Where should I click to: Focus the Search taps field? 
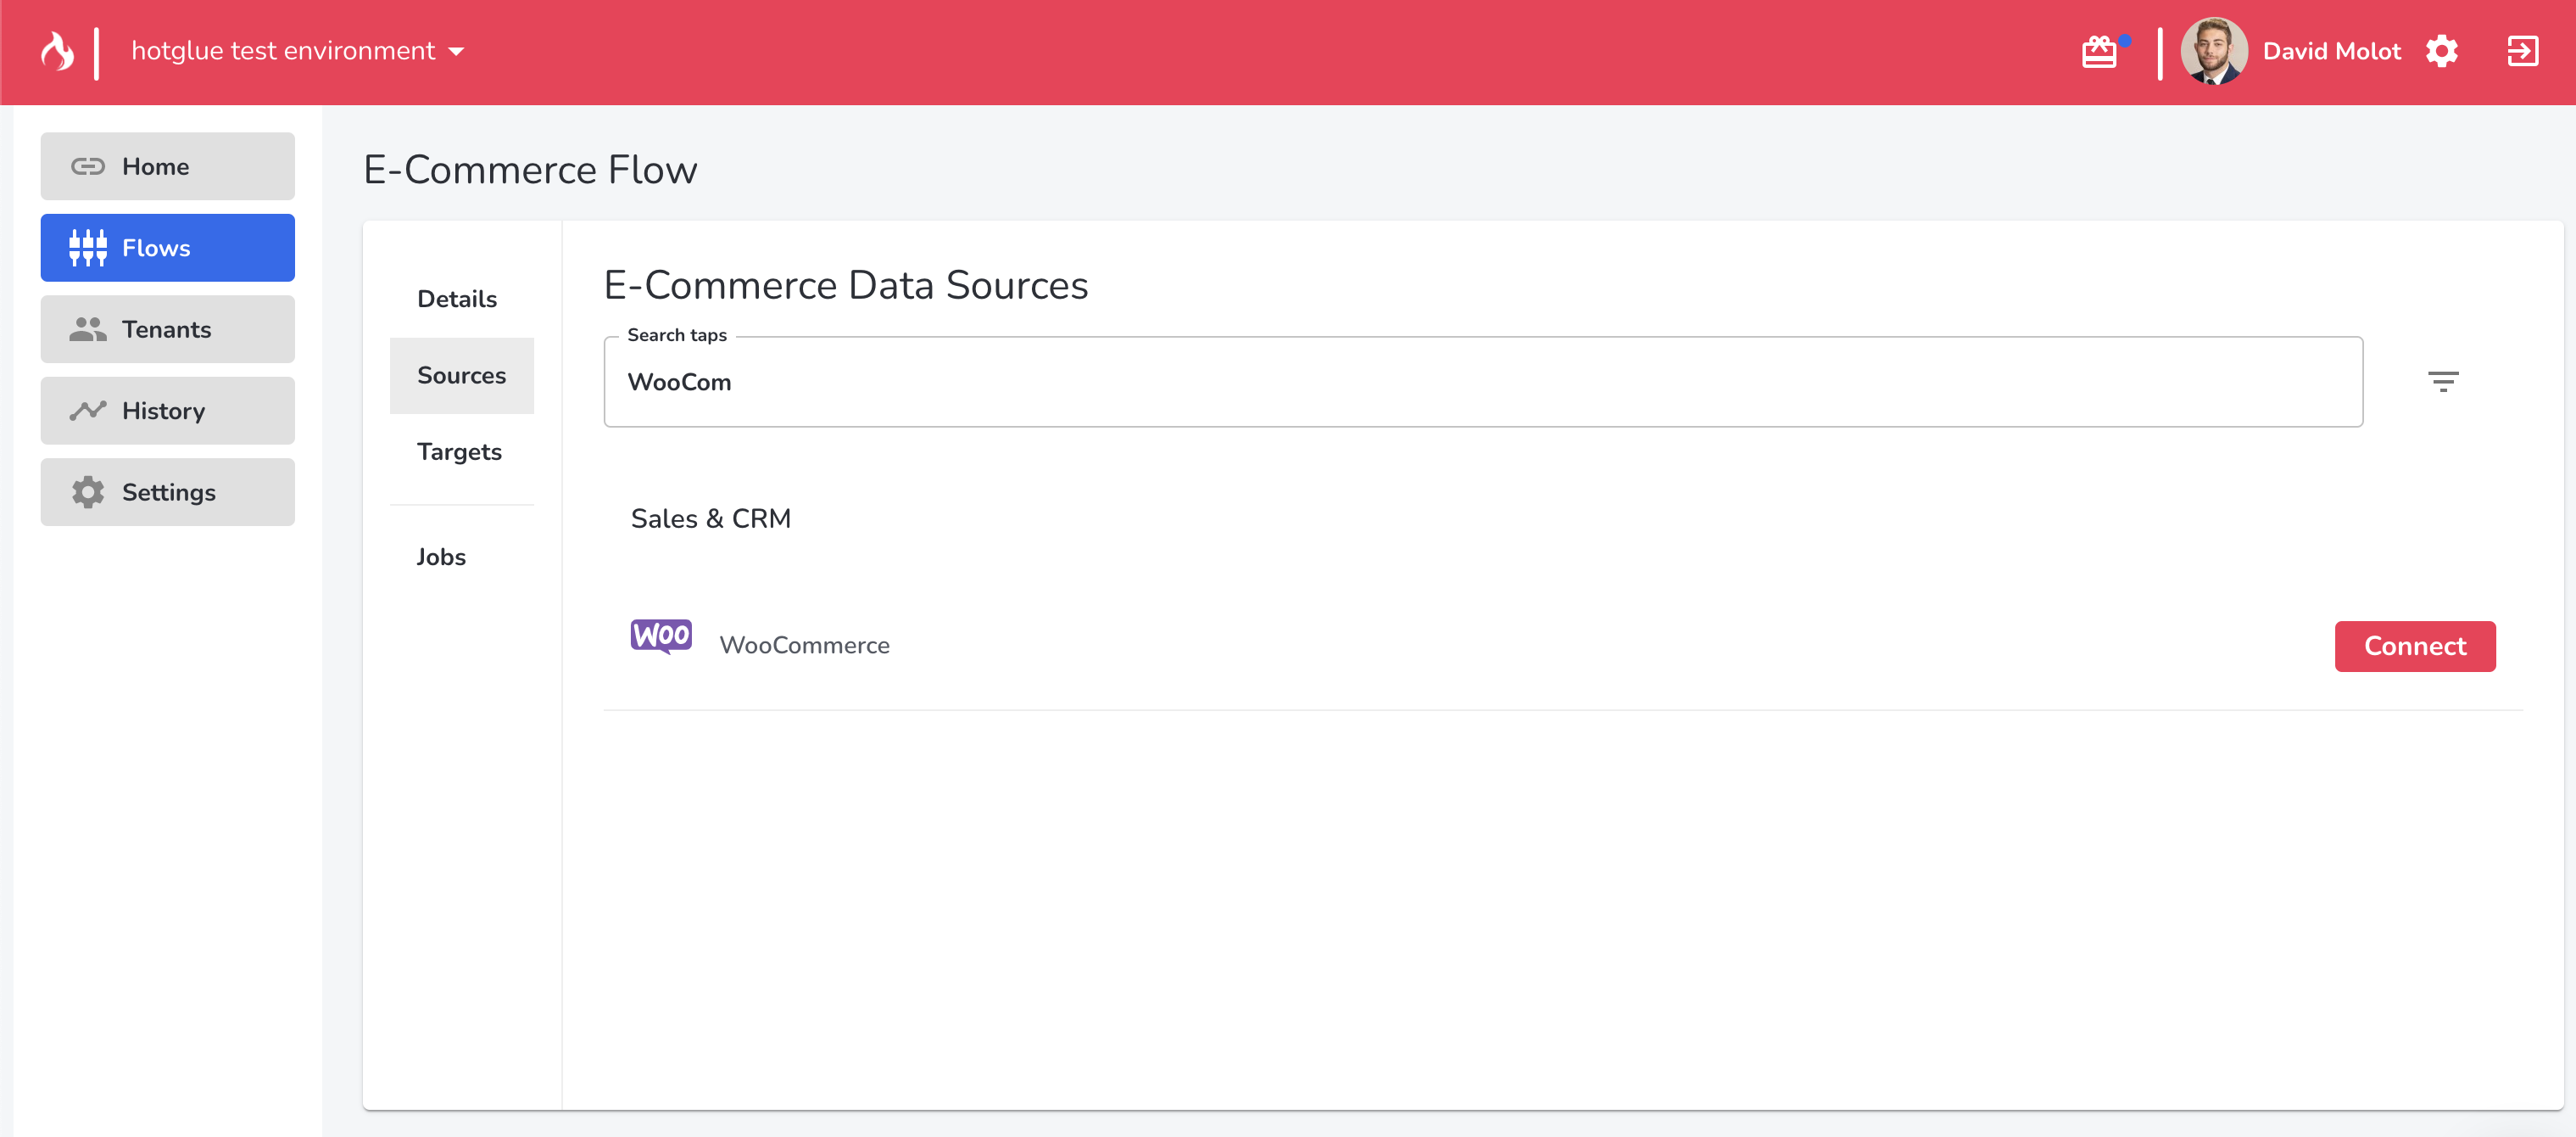(x=1483, y=383)
